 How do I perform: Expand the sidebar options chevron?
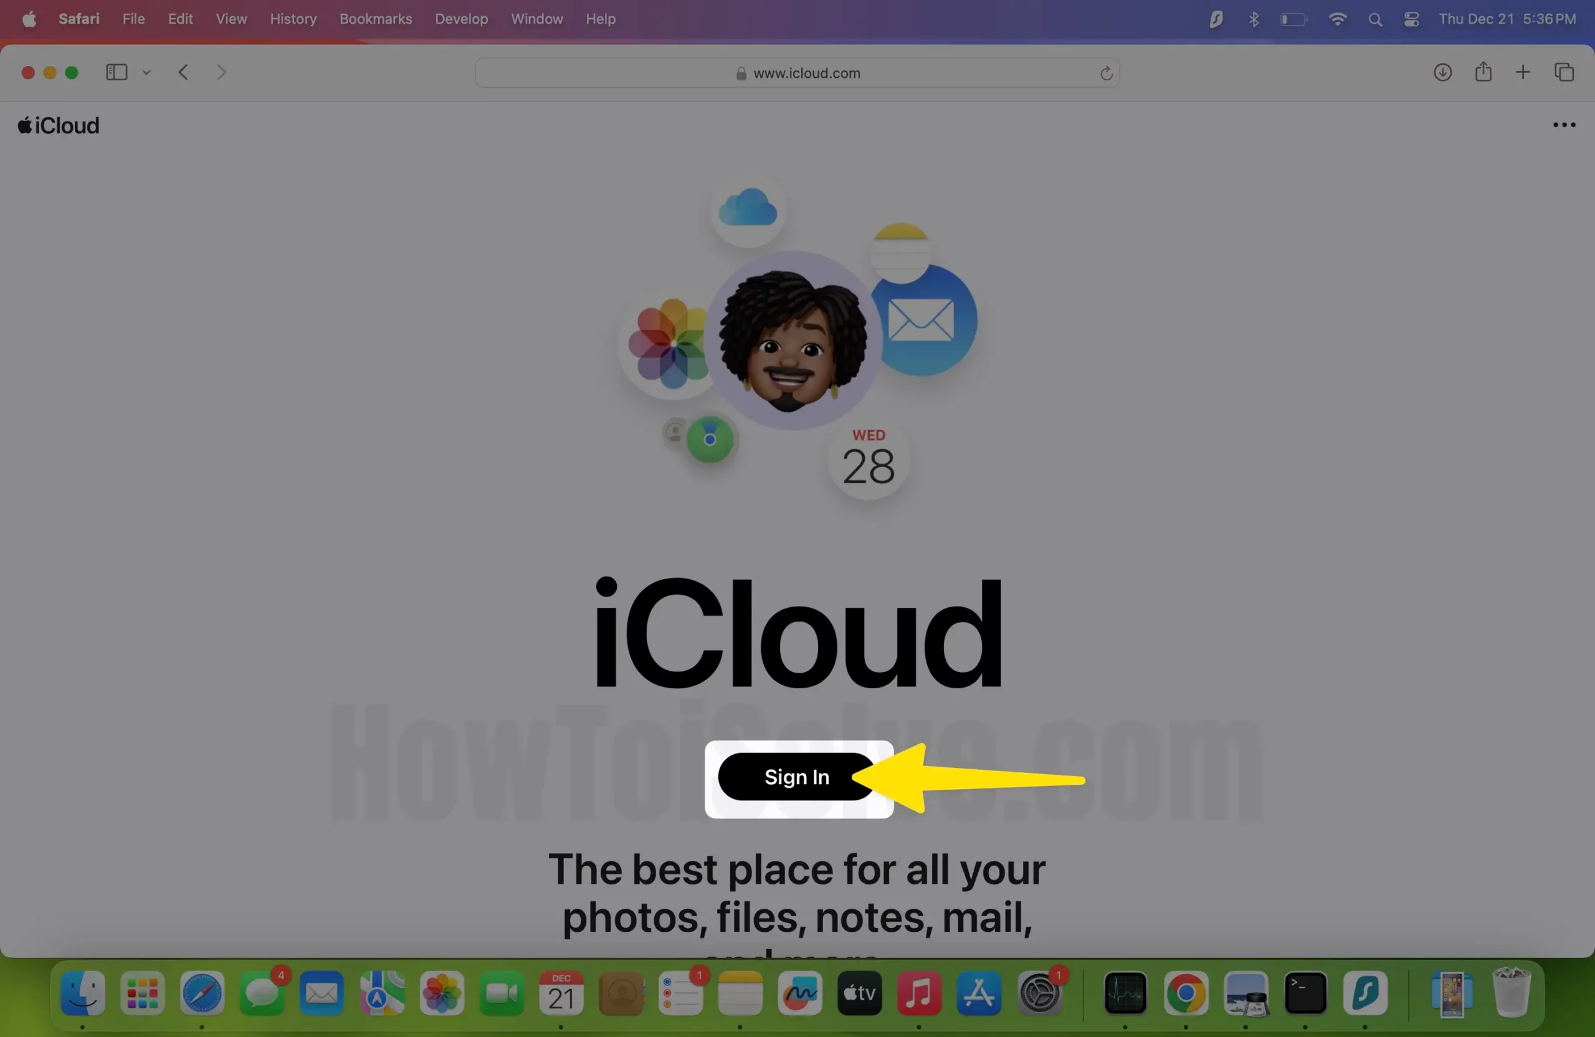coord(147,72)
